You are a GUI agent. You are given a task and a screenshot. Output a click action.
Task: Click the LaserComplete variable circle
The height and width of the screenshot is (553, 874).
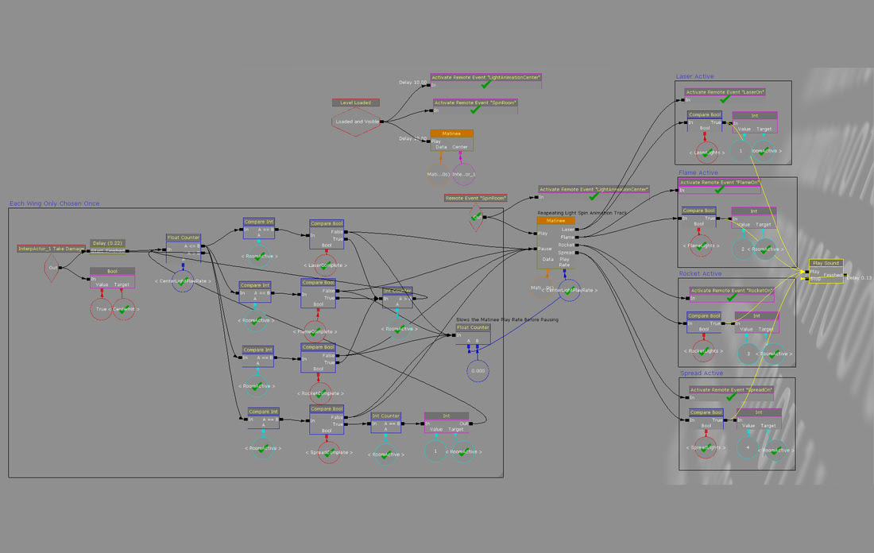click(326, 265)
